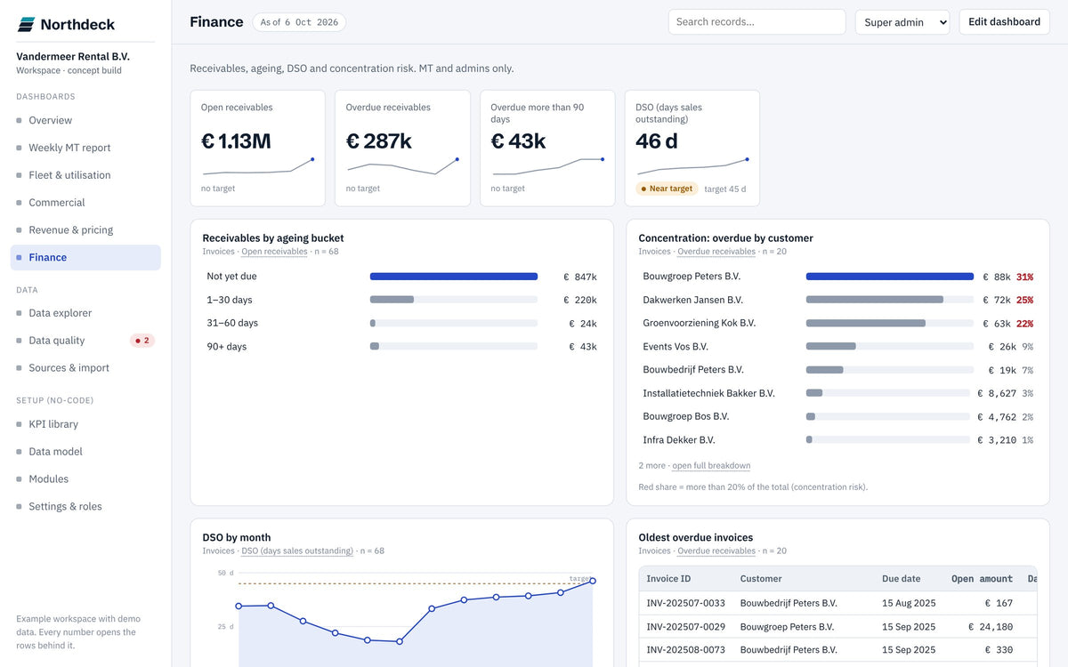Click the Vandermeer Rental B.V. workspace name

pos(73,56)
